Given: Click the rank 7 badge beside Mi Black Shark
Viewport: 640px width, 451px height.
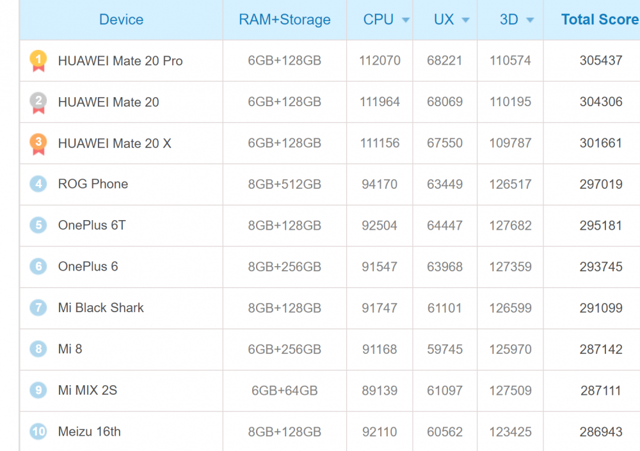Looking at the screenshot, I should click(x=38, y=308).
